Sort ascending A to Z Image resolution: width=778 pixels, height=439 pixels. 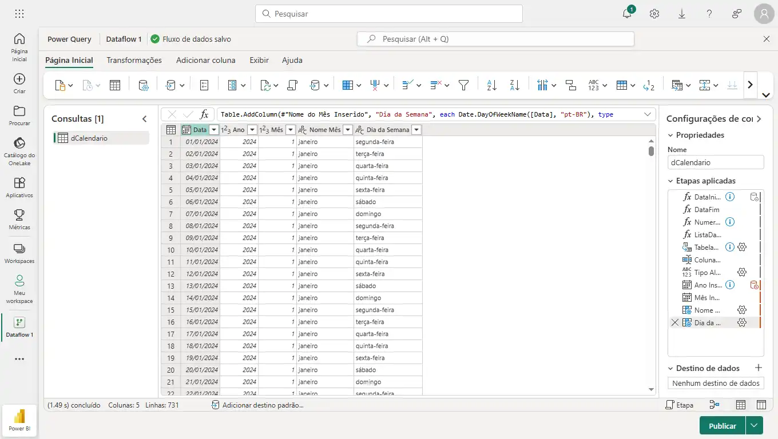pos(492,85)
